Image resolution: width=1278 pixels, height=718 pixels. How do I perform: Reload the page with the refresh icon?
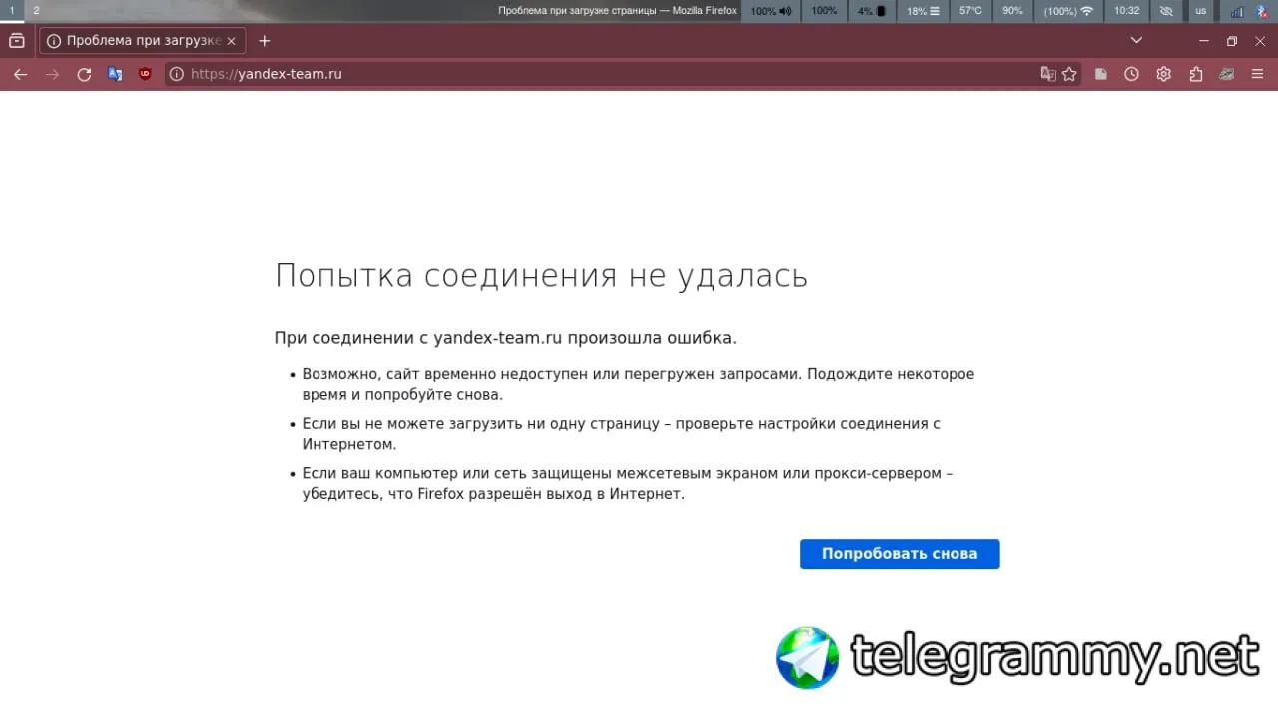[x=84, y=74]
